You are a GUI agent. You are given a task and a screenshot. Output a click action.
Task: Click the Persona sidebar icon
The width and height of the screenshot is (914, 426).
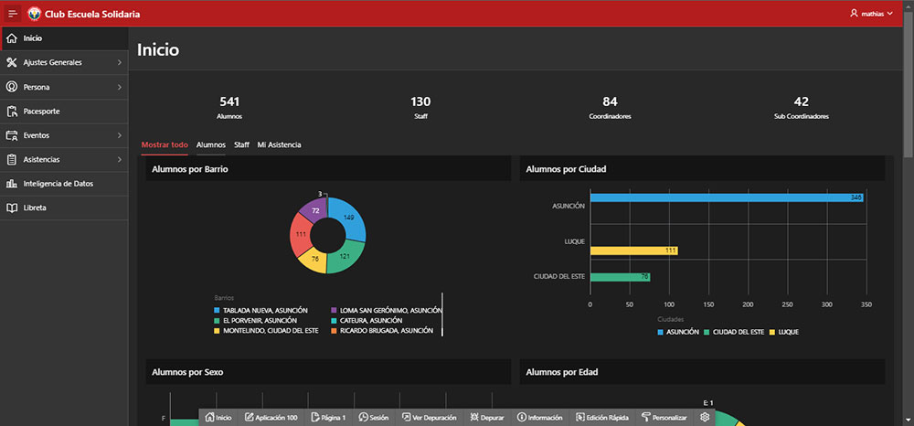(11, 87)
